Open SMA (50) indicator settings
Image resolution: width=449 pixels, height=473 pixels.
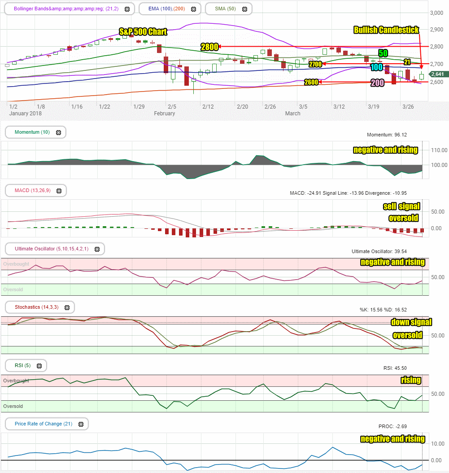(225, 9)
